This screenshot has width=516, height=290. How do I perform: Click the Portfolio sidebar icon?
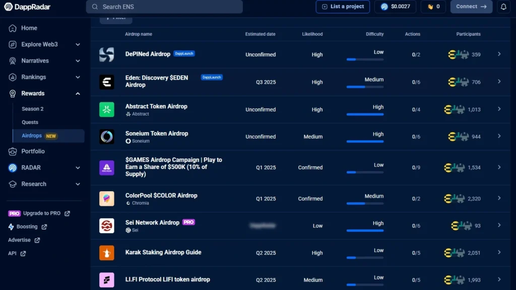[13, 152]
